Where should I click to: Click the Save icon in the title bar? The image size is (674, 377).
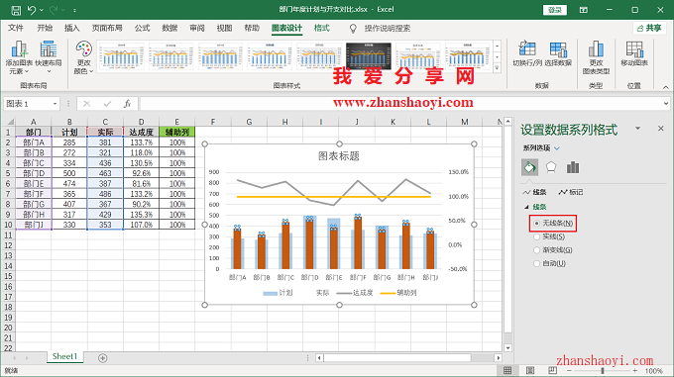pos(16,10)
